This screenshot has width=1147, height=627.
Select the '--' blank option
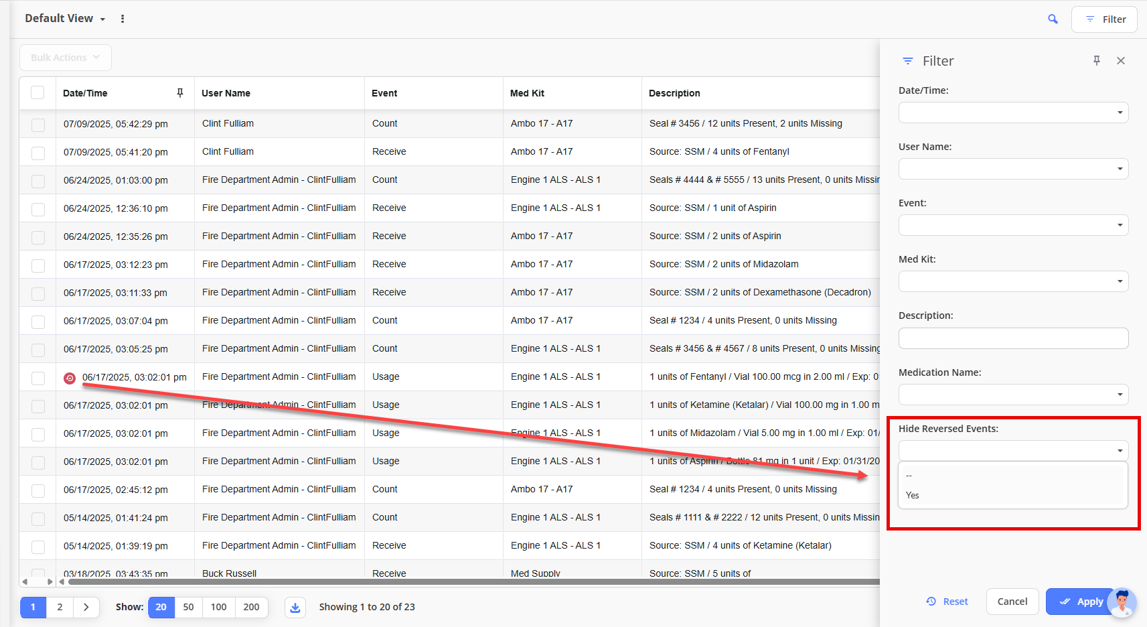1013,476
